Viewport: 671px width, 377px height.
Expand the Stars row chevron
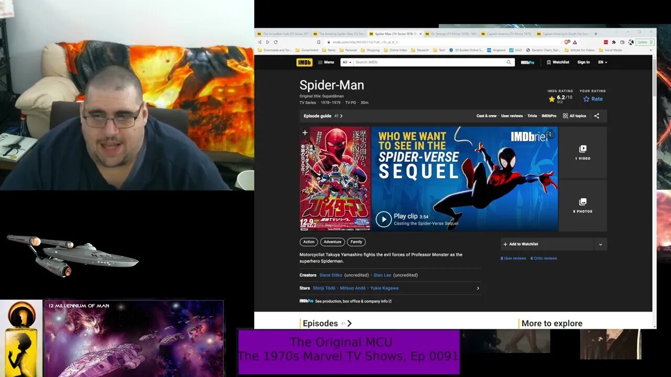(x=478, y=288)
